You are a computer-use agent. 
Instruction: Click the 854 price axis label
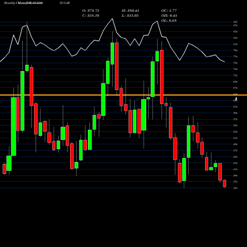tap(235, 32)
